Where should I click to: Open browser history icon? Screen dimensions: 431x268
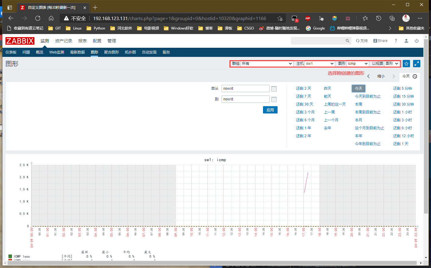tap(379, 18)
